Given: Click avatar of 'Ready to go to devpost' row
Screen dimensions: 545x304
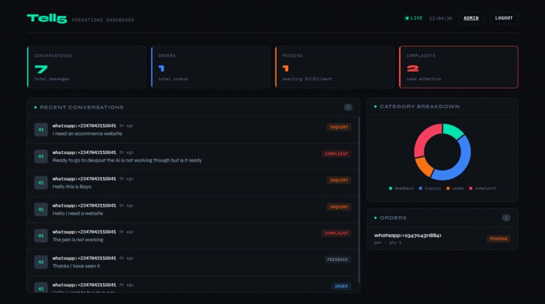Looking at the screenshot, I should [41, 156].
